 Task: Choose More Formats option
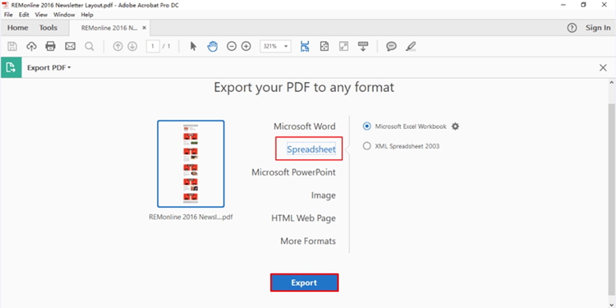pos(308,241)
